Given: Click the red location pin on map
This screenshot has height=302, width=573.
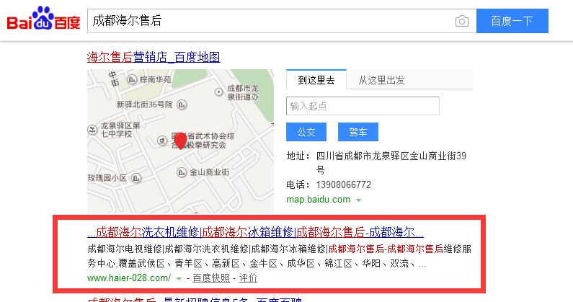Looking at the screenshot, I should click(180, 140).
